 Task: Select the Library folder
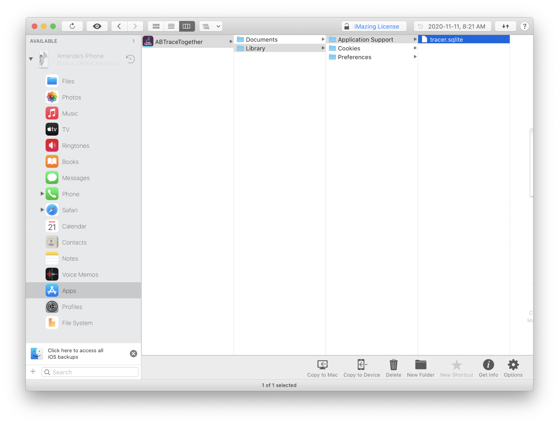coord(279,48)
